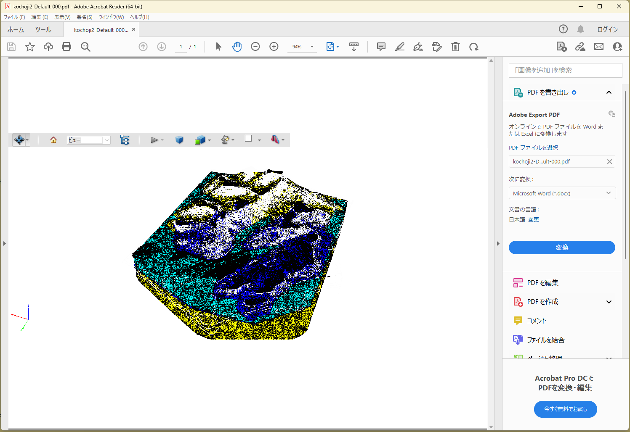The image size is (630, 432).
Task: Play the 3D animation
Action: tap(154, 140)
